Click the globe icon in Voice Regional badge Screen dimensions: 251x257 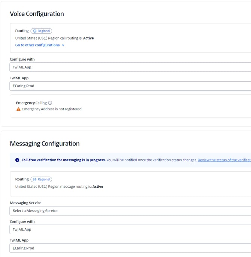(x=35, y=31)
